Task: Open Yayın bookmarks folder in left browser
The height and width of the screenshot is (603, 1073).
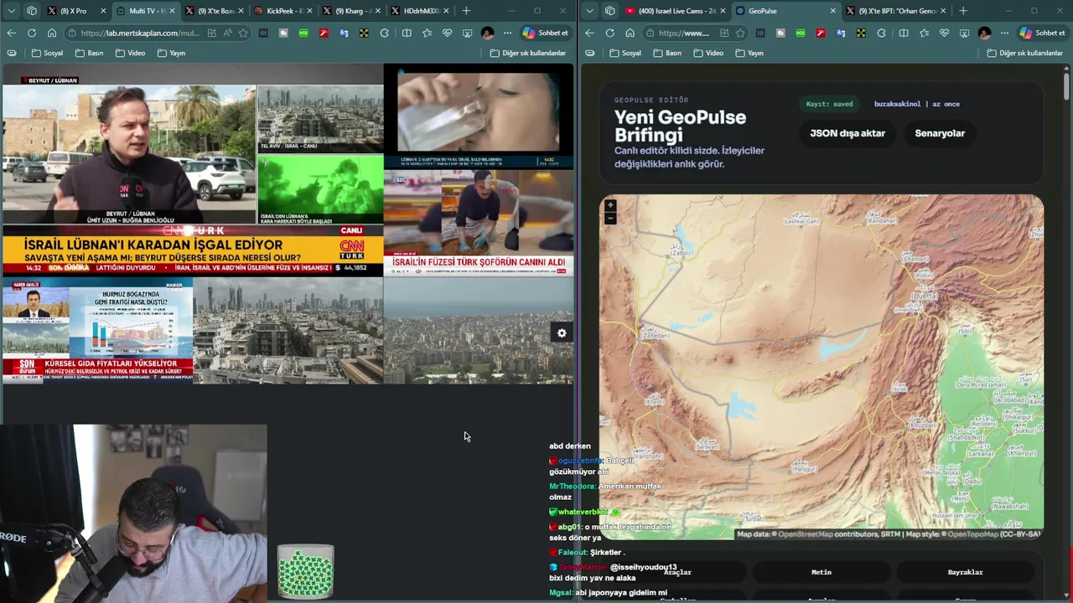Action: tap(171, 53)
